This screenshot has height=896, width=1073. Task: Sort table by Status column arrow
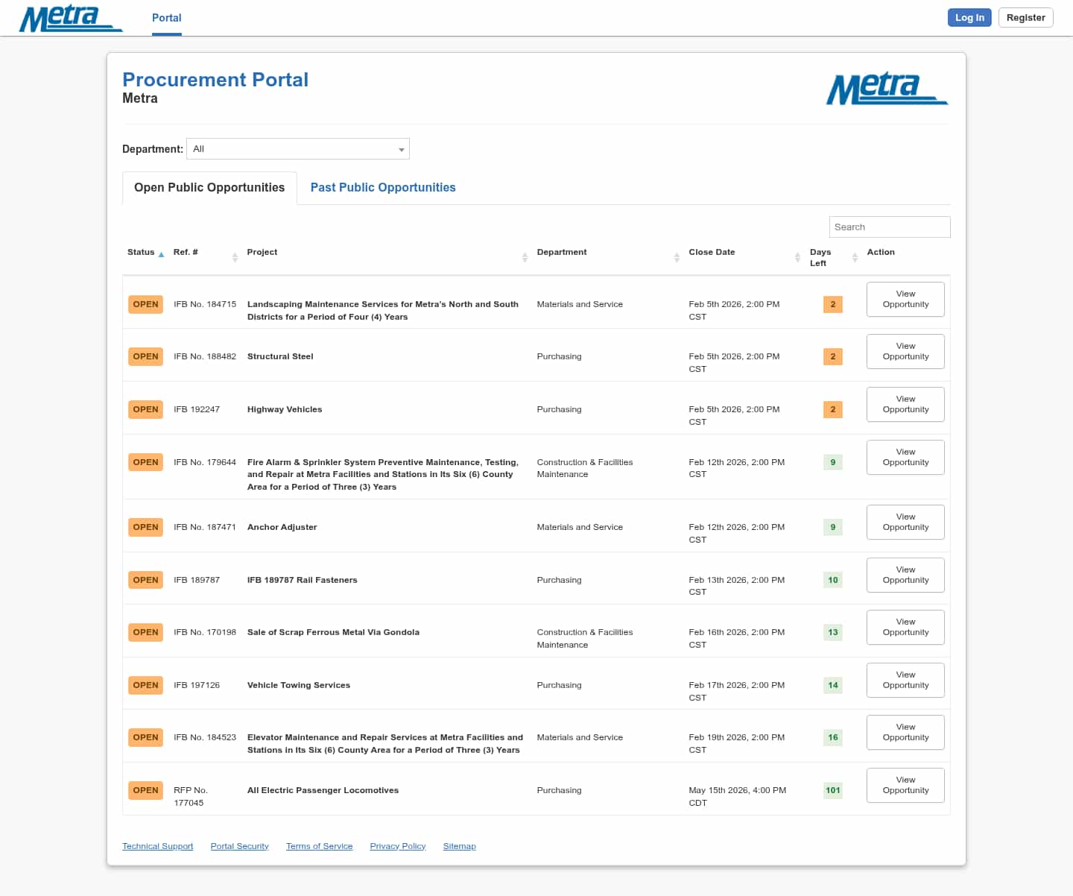(x=161, y=254)
